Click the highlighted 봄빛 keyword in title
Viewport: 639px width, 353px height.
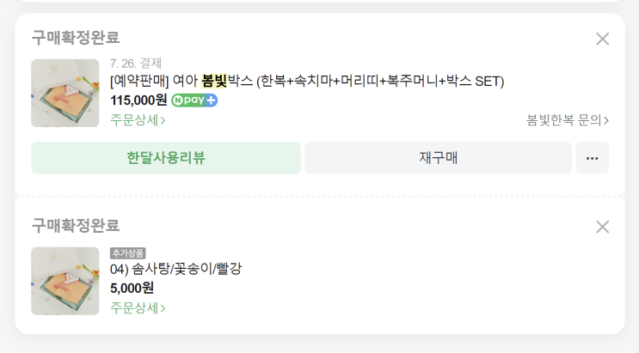pos(213,82)
